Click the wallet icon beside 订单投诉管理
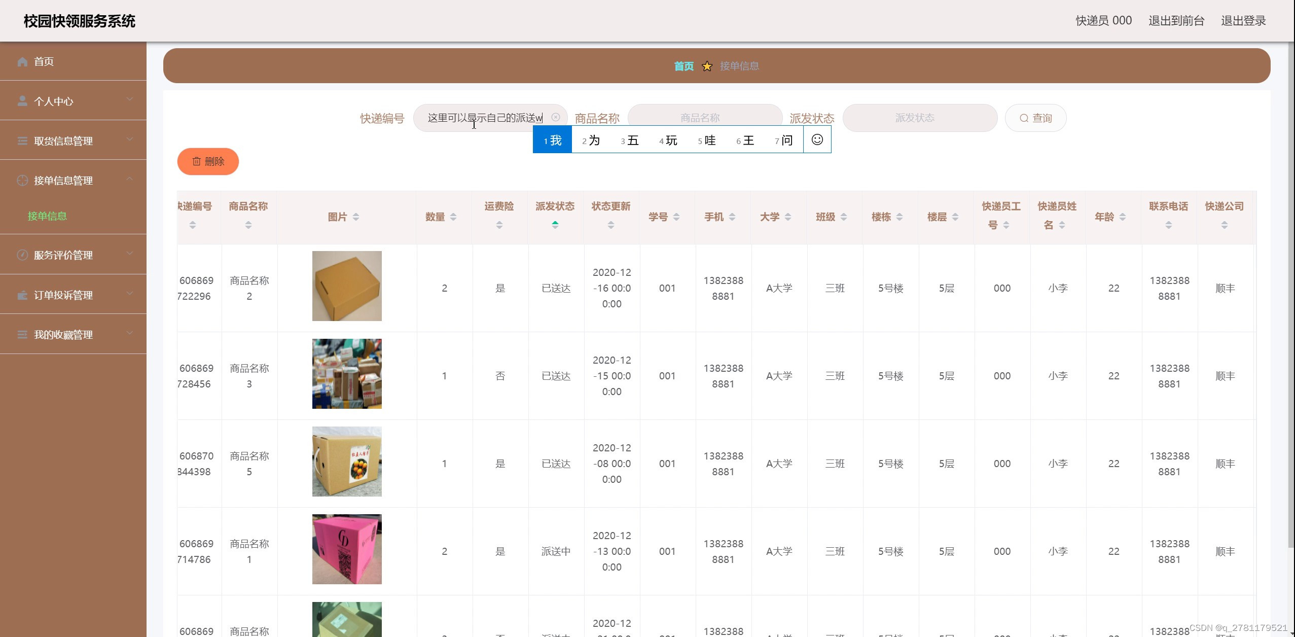Screen dimensions: 1295x637 pos(22,295)
